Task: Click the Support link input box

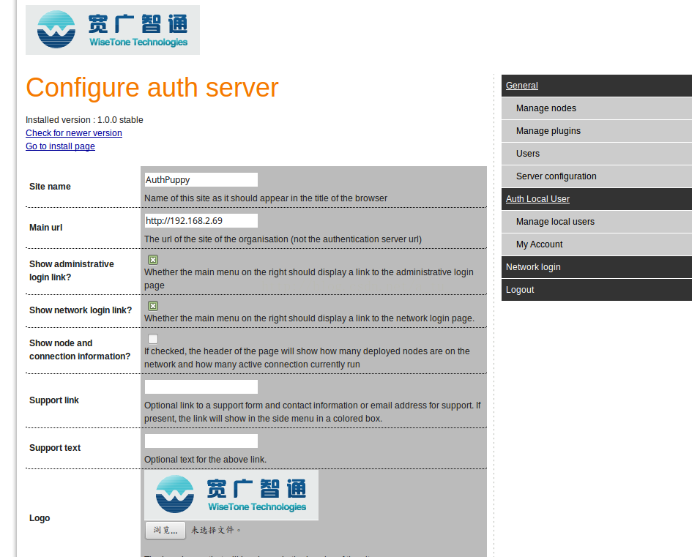Action: 201,386
